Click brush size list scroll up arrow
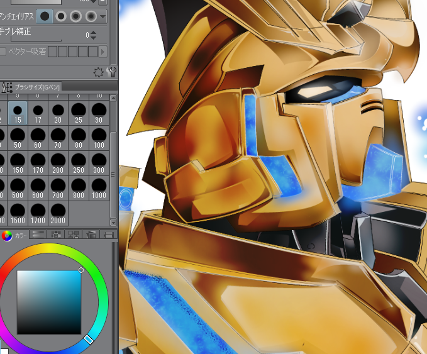Image resolution: width=427 pixels, height=354 pixels. [x=113, y=98]
